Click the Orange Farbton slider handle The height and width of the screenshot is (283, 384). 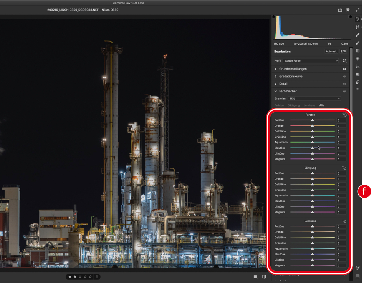(x=313, y=126)
